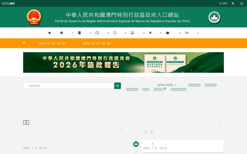
Task: Open the alert dated 2026 07 05 22 00
Action: pyautogui.click(x=52, y=43)
